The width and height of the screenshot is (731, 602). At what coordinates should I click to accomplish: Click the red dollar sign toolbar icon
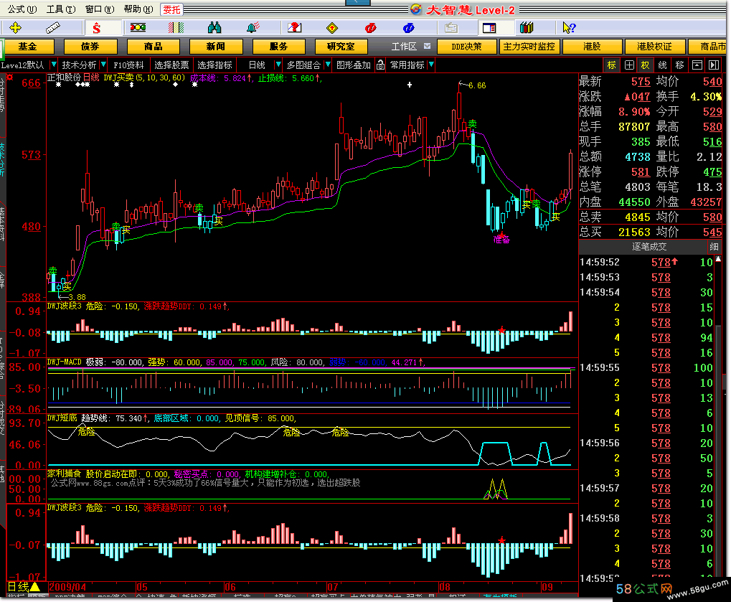click(x=97, y=28)
